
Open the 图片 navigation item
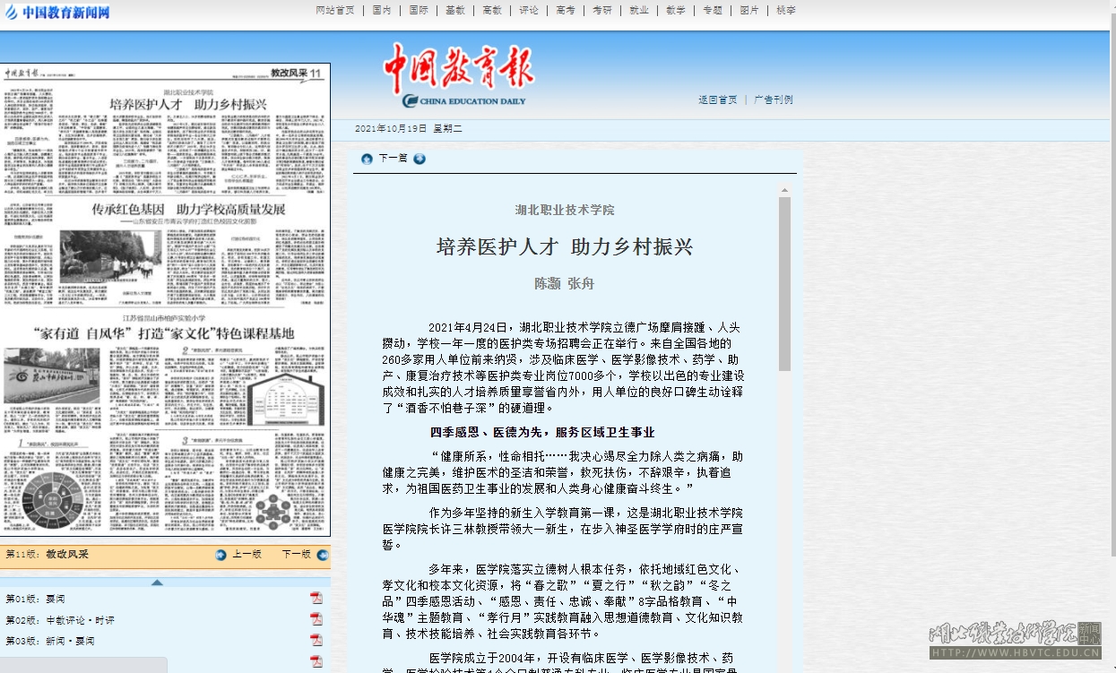pyautogui.click(x=748, y=11)
